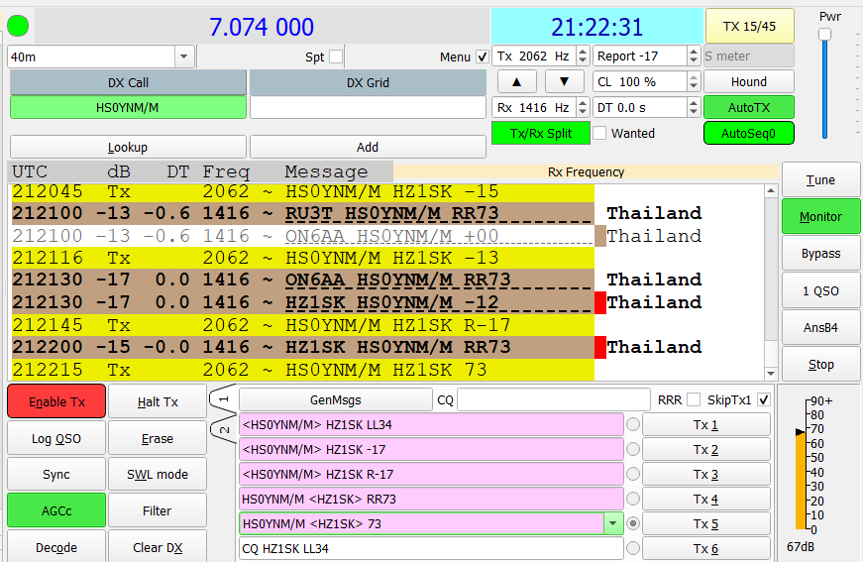Click the TX 15/45 period button
Viewport: 863px width, 562px height.
click(x=749, y=26)
